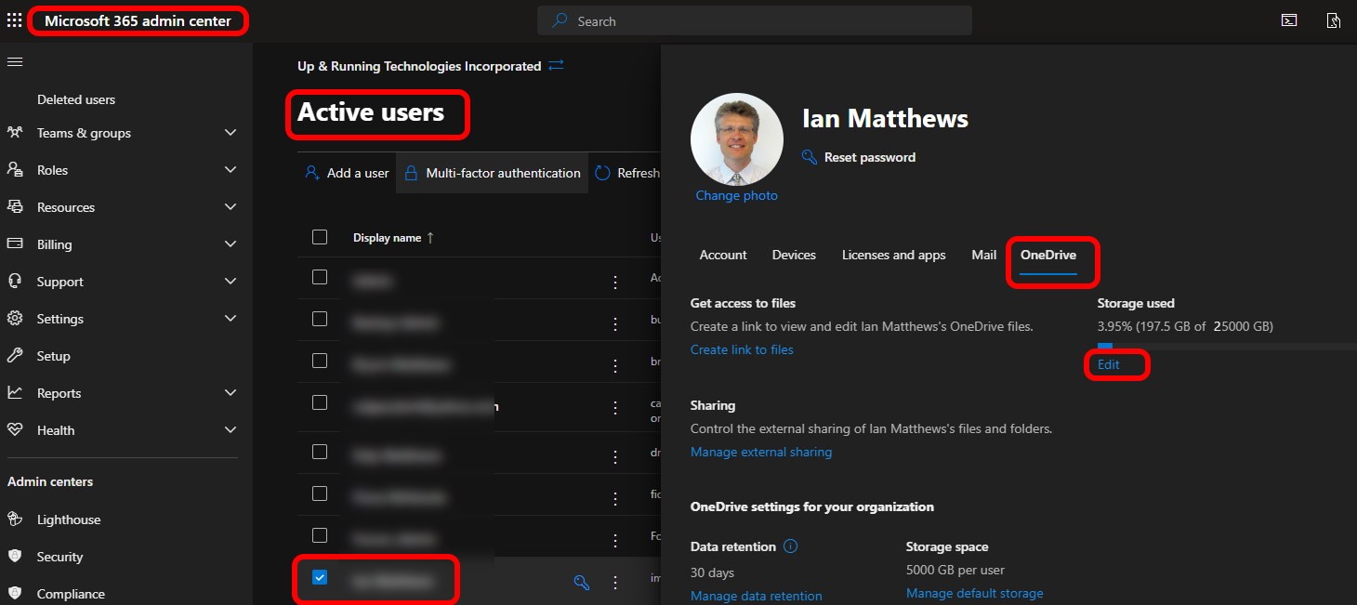Click Edit link under Storage used
1357x605 pixels.
1108,364
